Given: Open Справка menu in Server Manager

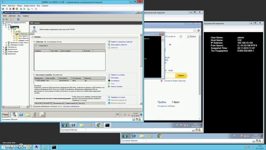Looking at the screenshot, I should (26, 16).
